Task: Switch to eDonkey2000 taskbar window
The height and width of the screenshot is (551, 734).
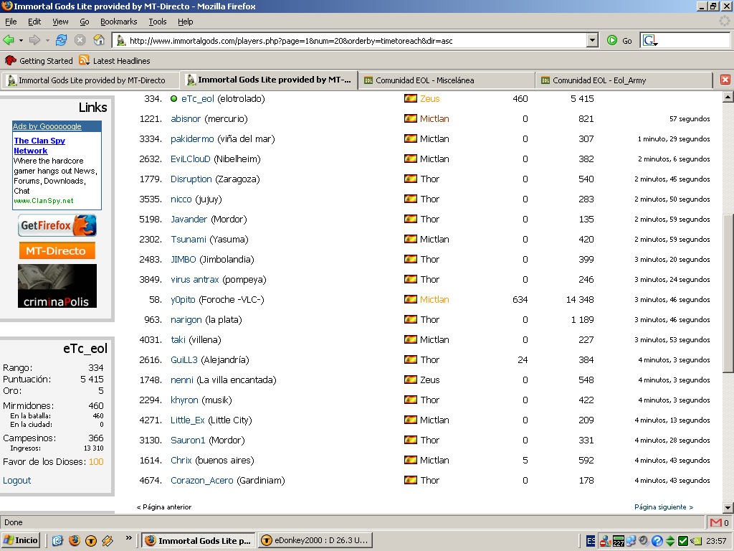Action: tap(315, 541)
